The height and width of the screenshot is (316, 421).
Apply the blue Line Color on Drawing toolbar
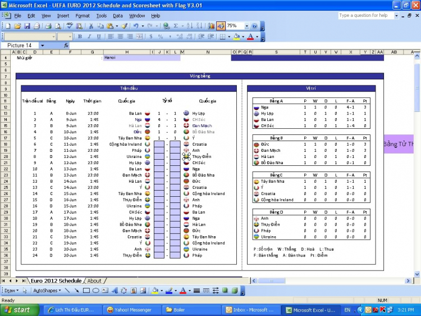[168, 291]
